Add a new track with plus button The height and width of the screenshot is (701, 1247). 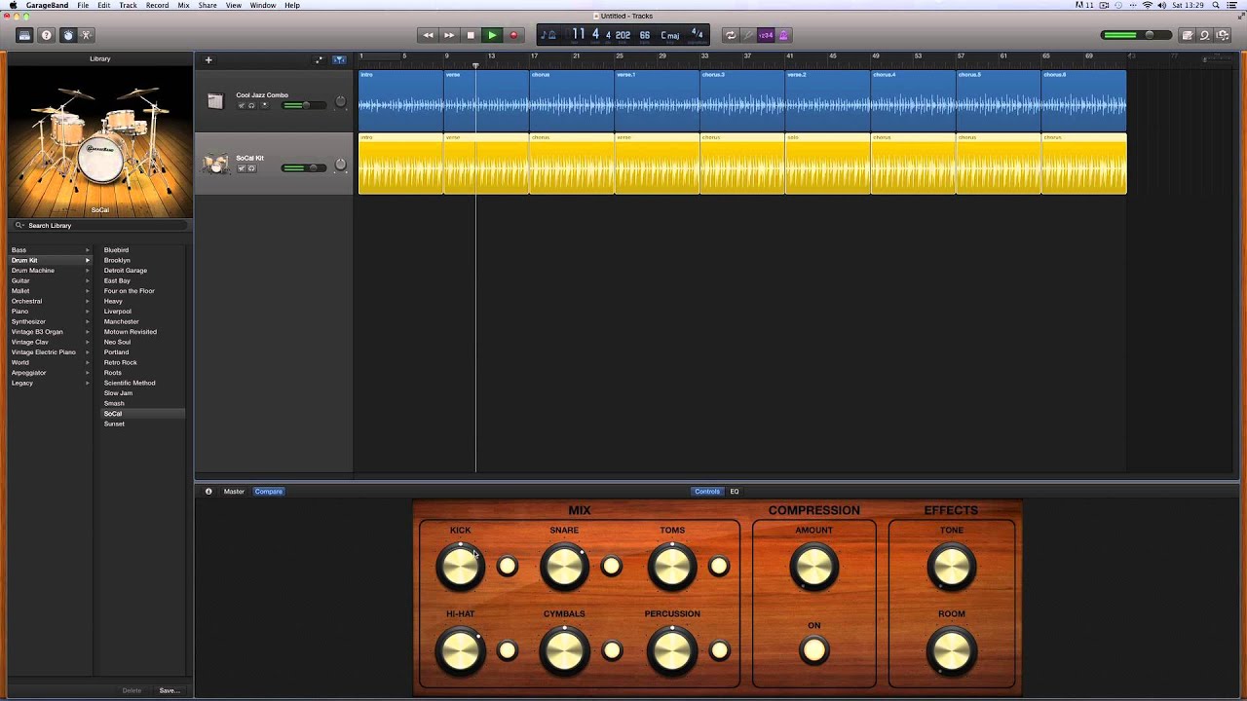click(208, 60)
